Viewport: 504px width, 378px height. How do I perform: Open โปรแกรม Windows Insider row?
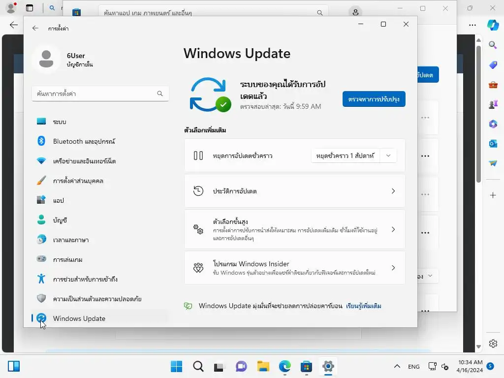tap(294, 268)
